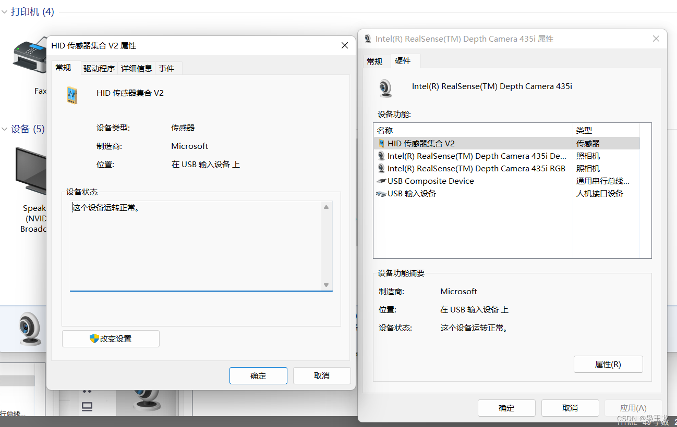
Task: Click the shield icon on 改变设置 button
Action: click(94, 338)
